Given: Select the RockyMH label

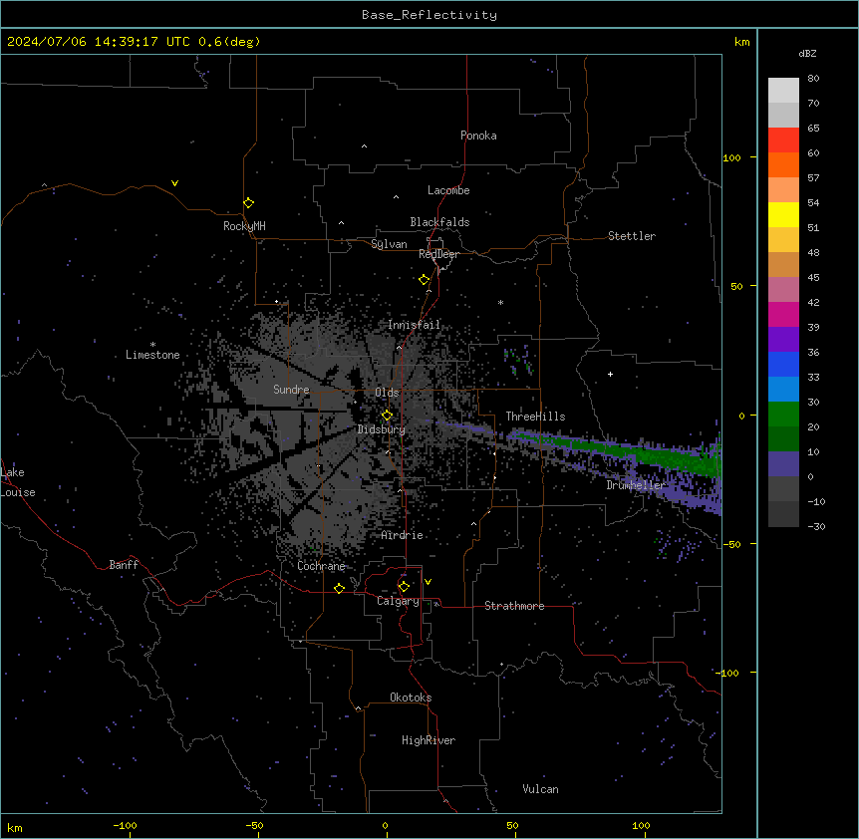Looking at the screenshot, I should coord(244,226).
